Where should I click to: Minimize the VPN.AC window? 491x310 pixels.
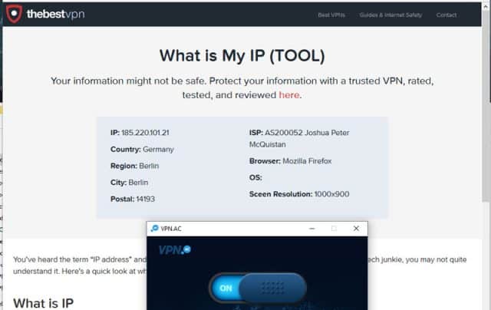click(x=311, y=229)
